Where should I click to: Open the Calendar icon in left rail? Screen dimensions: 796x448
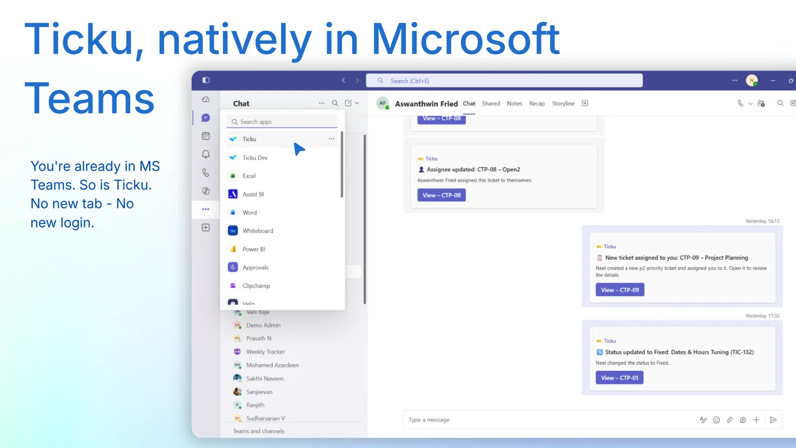coord(205,136)
